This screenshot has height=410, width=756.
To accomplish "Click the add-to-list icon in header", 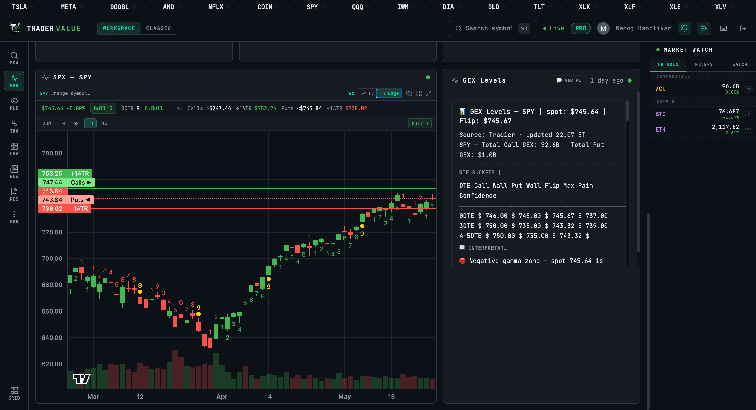I will point(704,28).
